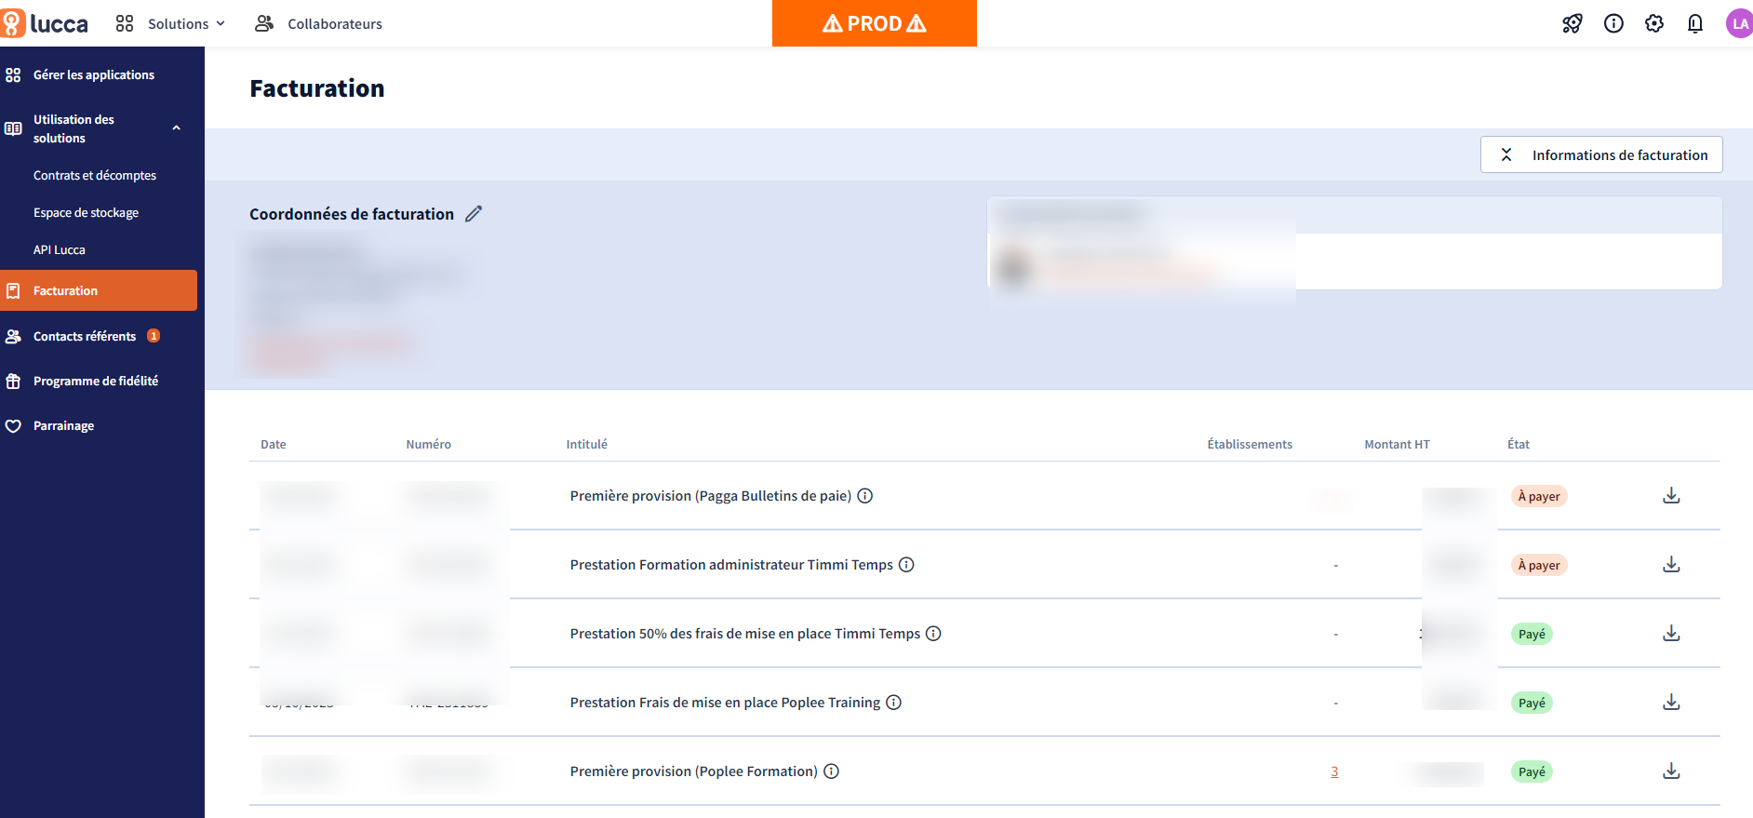This screenshot has height=818, width=1753.
Task: Open the Collaborateurs menu
Action: coord(318,23)
